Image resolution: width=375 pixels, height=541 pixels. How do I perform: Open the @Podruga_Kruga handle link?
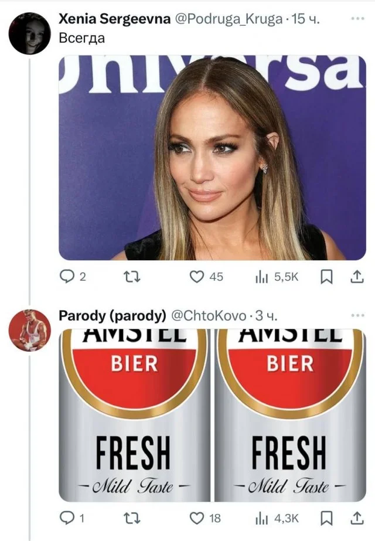point(227,19)
